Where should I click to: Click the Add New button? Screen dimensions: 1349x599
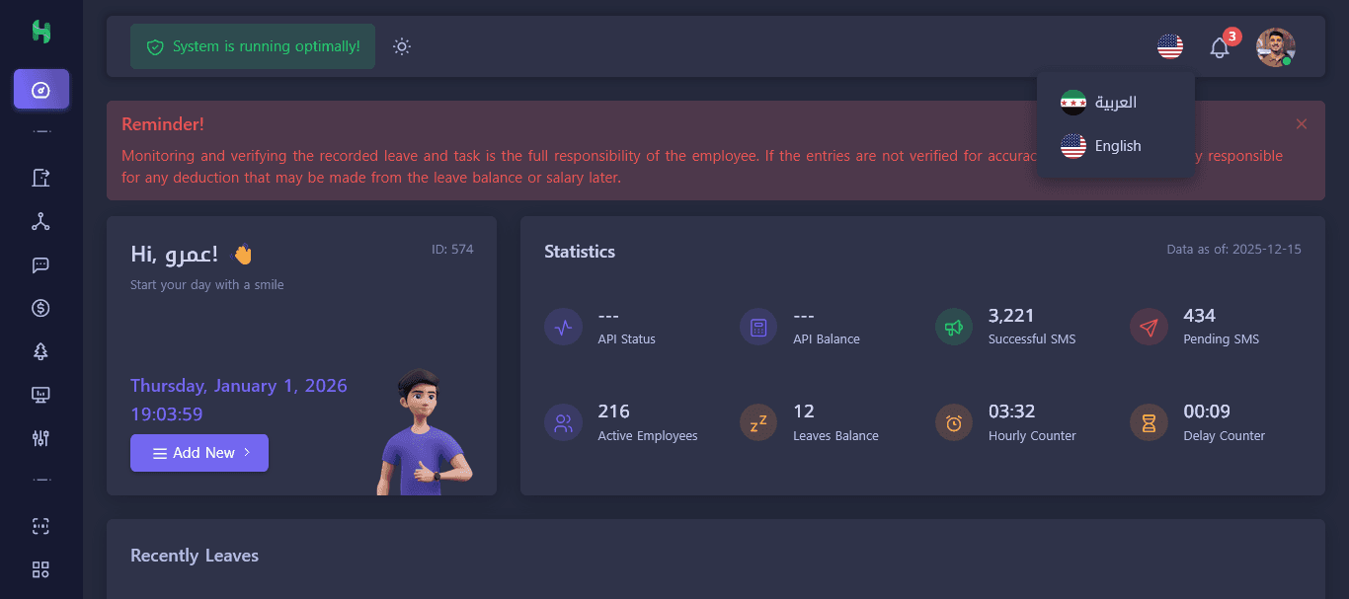pos(199,453)
